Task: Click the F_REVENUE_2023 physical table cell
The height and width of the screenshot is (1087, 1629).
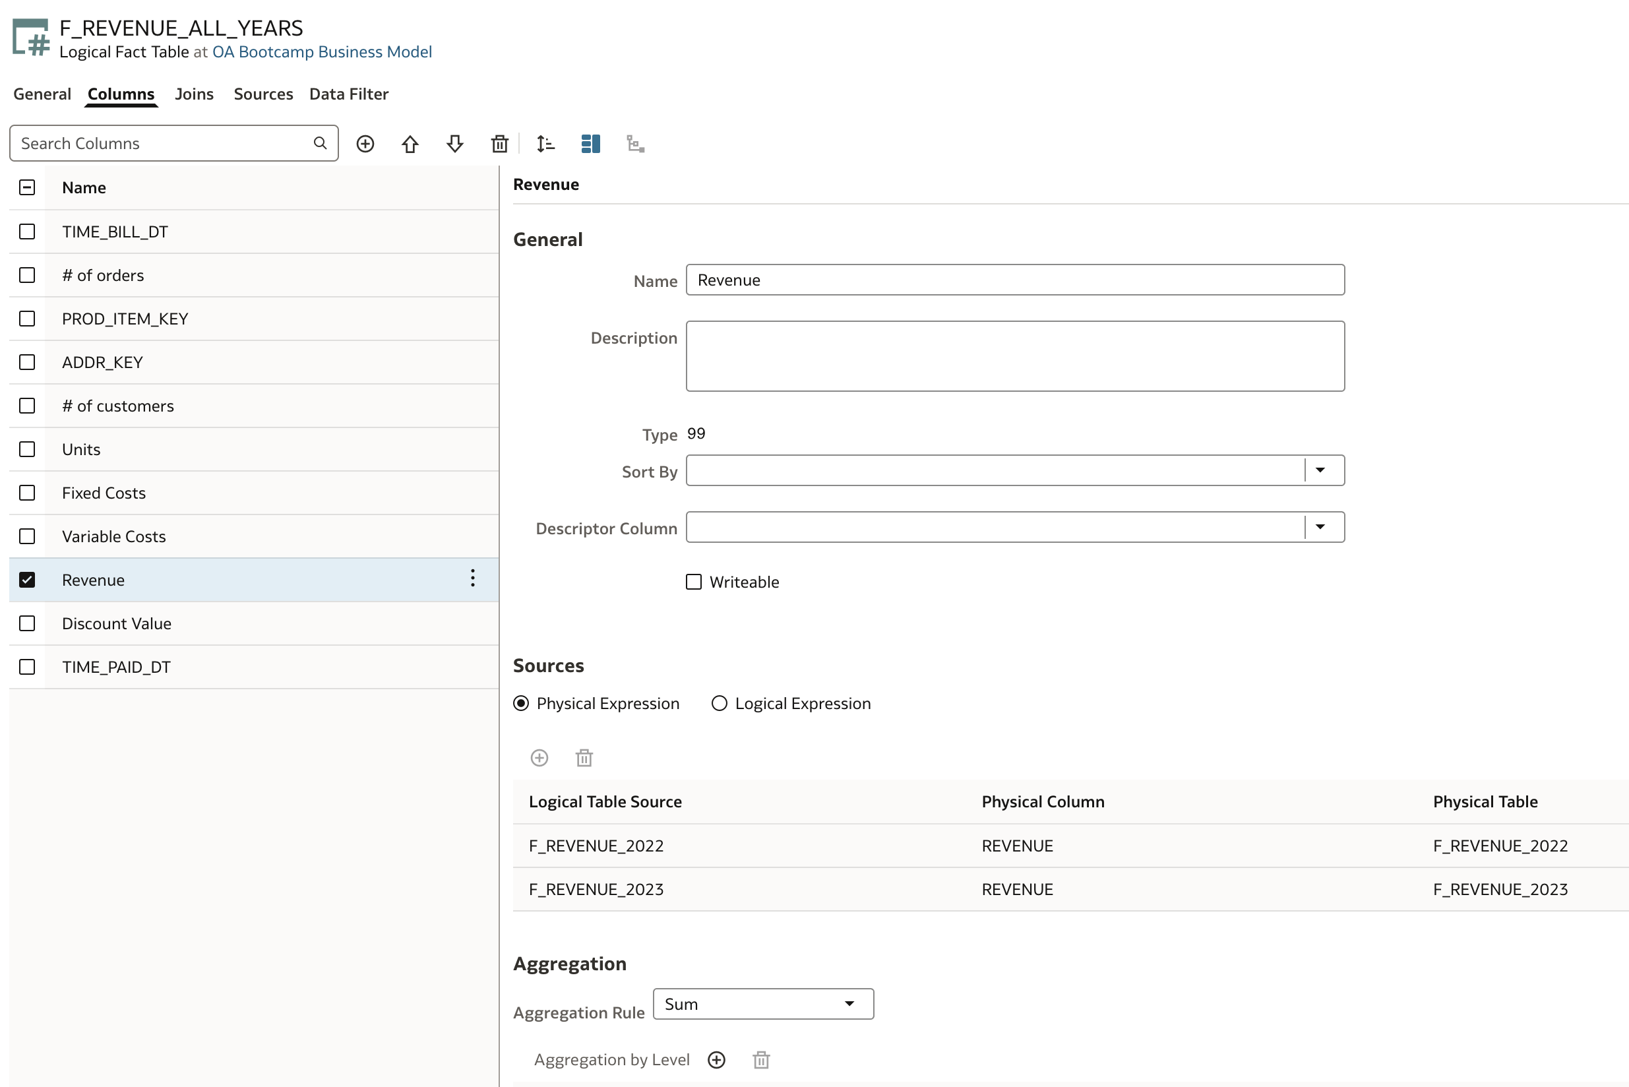Action: [1500, 889]
